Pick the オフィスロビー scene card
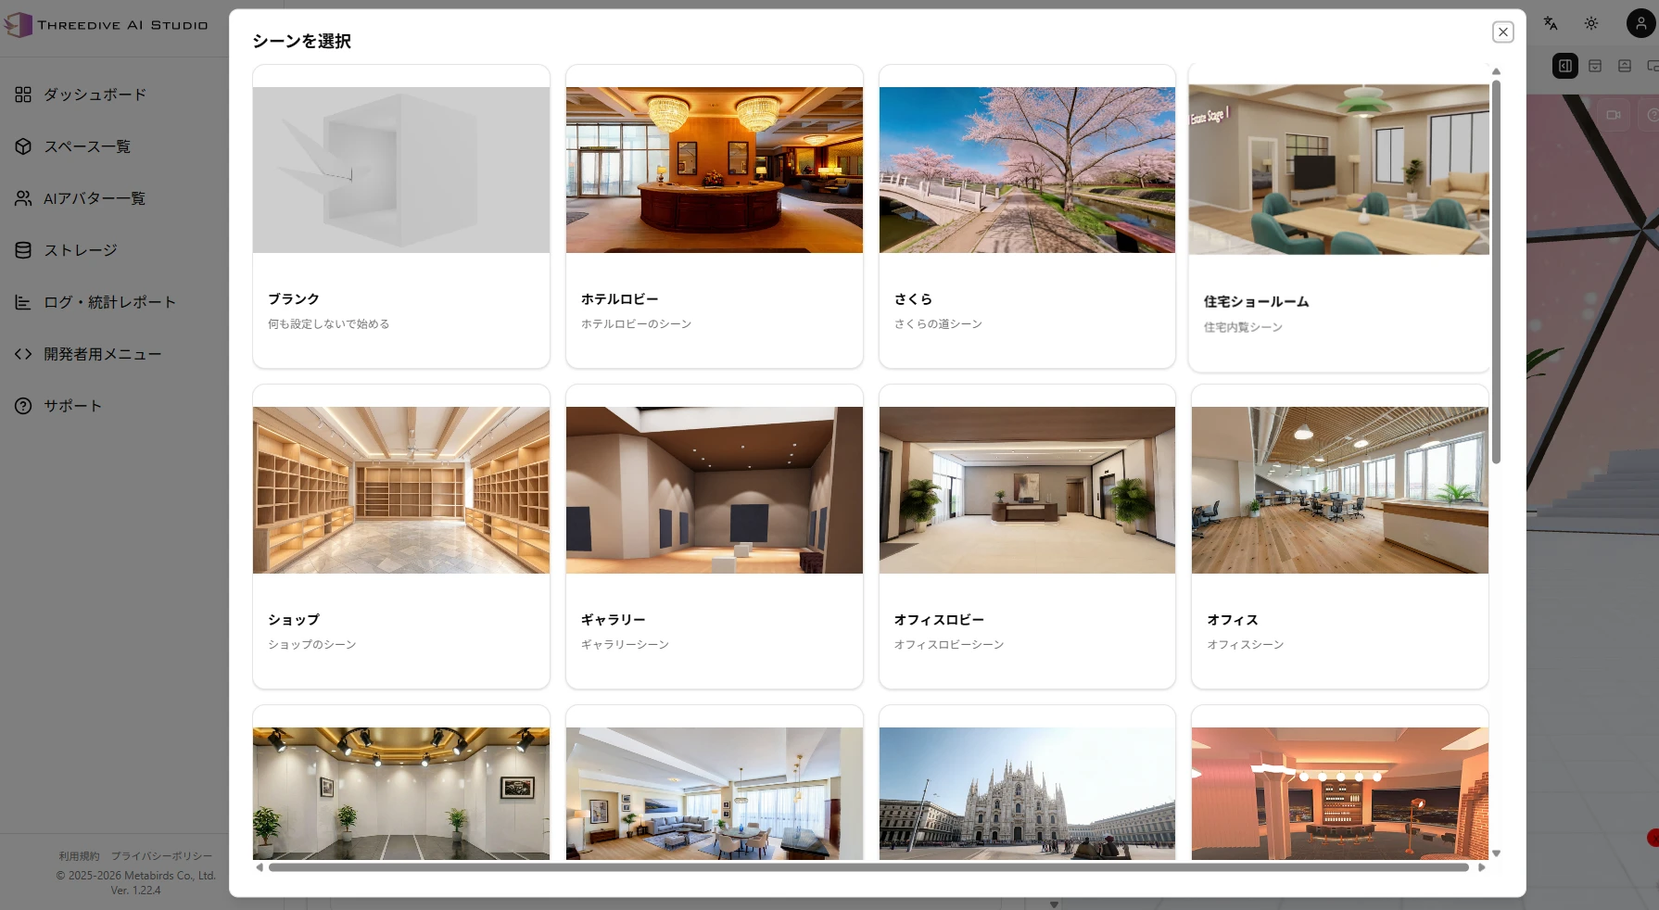The height and width of the screenshot is (910, 1659). (1027, 537)
